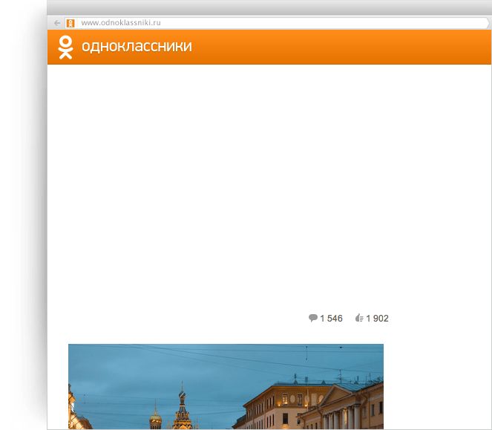Open the city street photo
Screen dimensions: 492x430
(x=226, y=387)
